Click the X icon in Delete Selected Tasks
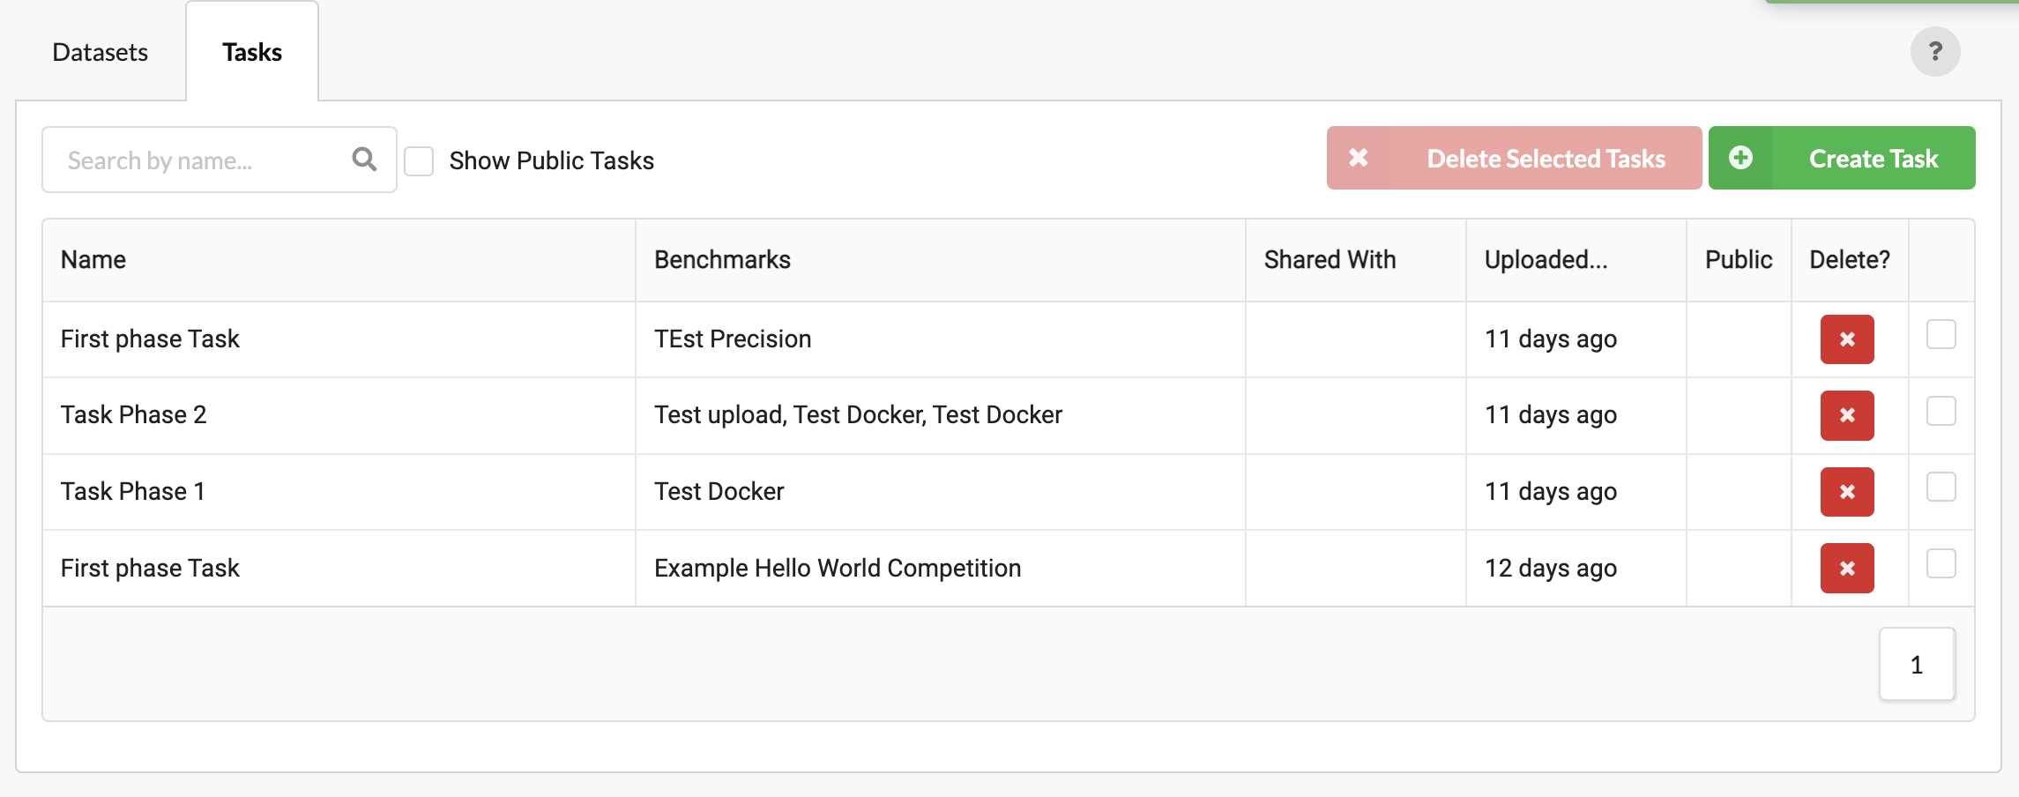2019x797 pixels. [x=1358, y=158]
